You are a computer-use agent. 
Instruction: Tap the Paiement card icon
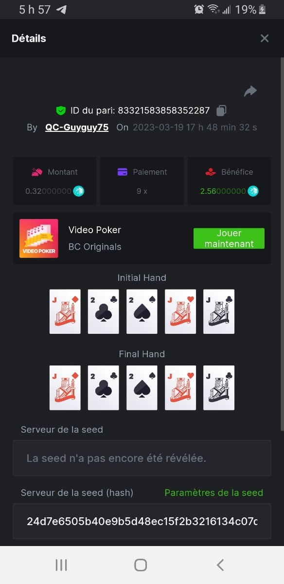(x=123, y=172)
